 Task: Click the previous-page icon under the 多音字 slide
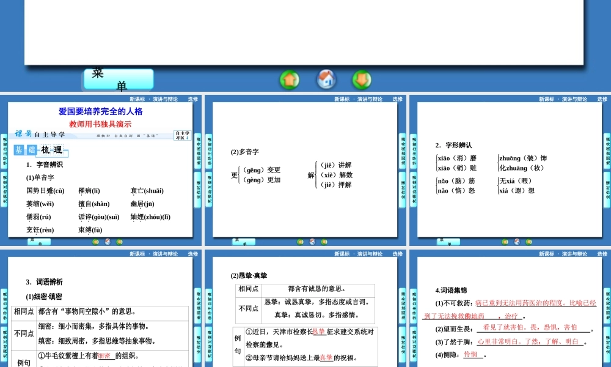click(300, 242)
